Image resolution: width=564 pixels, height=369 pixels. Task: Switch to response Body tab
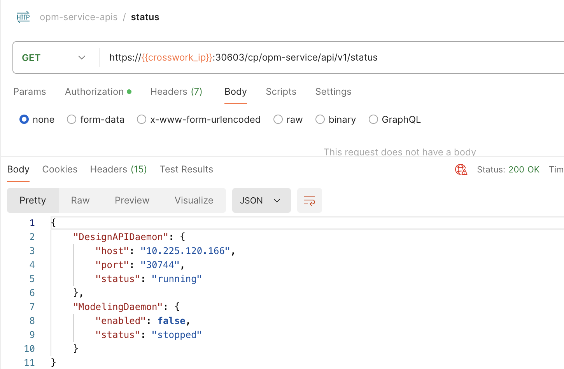(18, 169)
